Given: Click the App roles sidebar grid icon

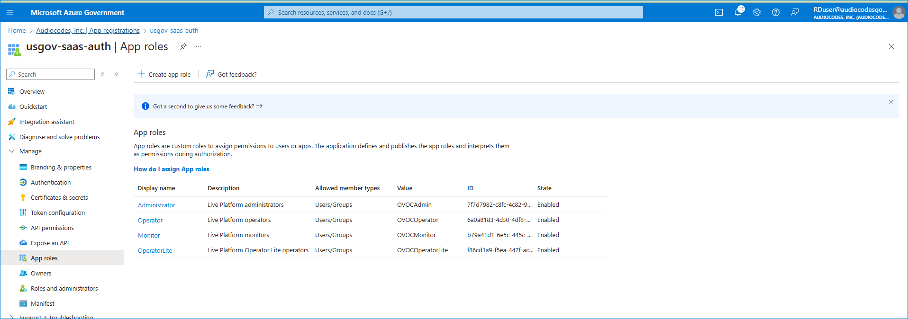Looking at the screenshot, I should pos(23,258).
